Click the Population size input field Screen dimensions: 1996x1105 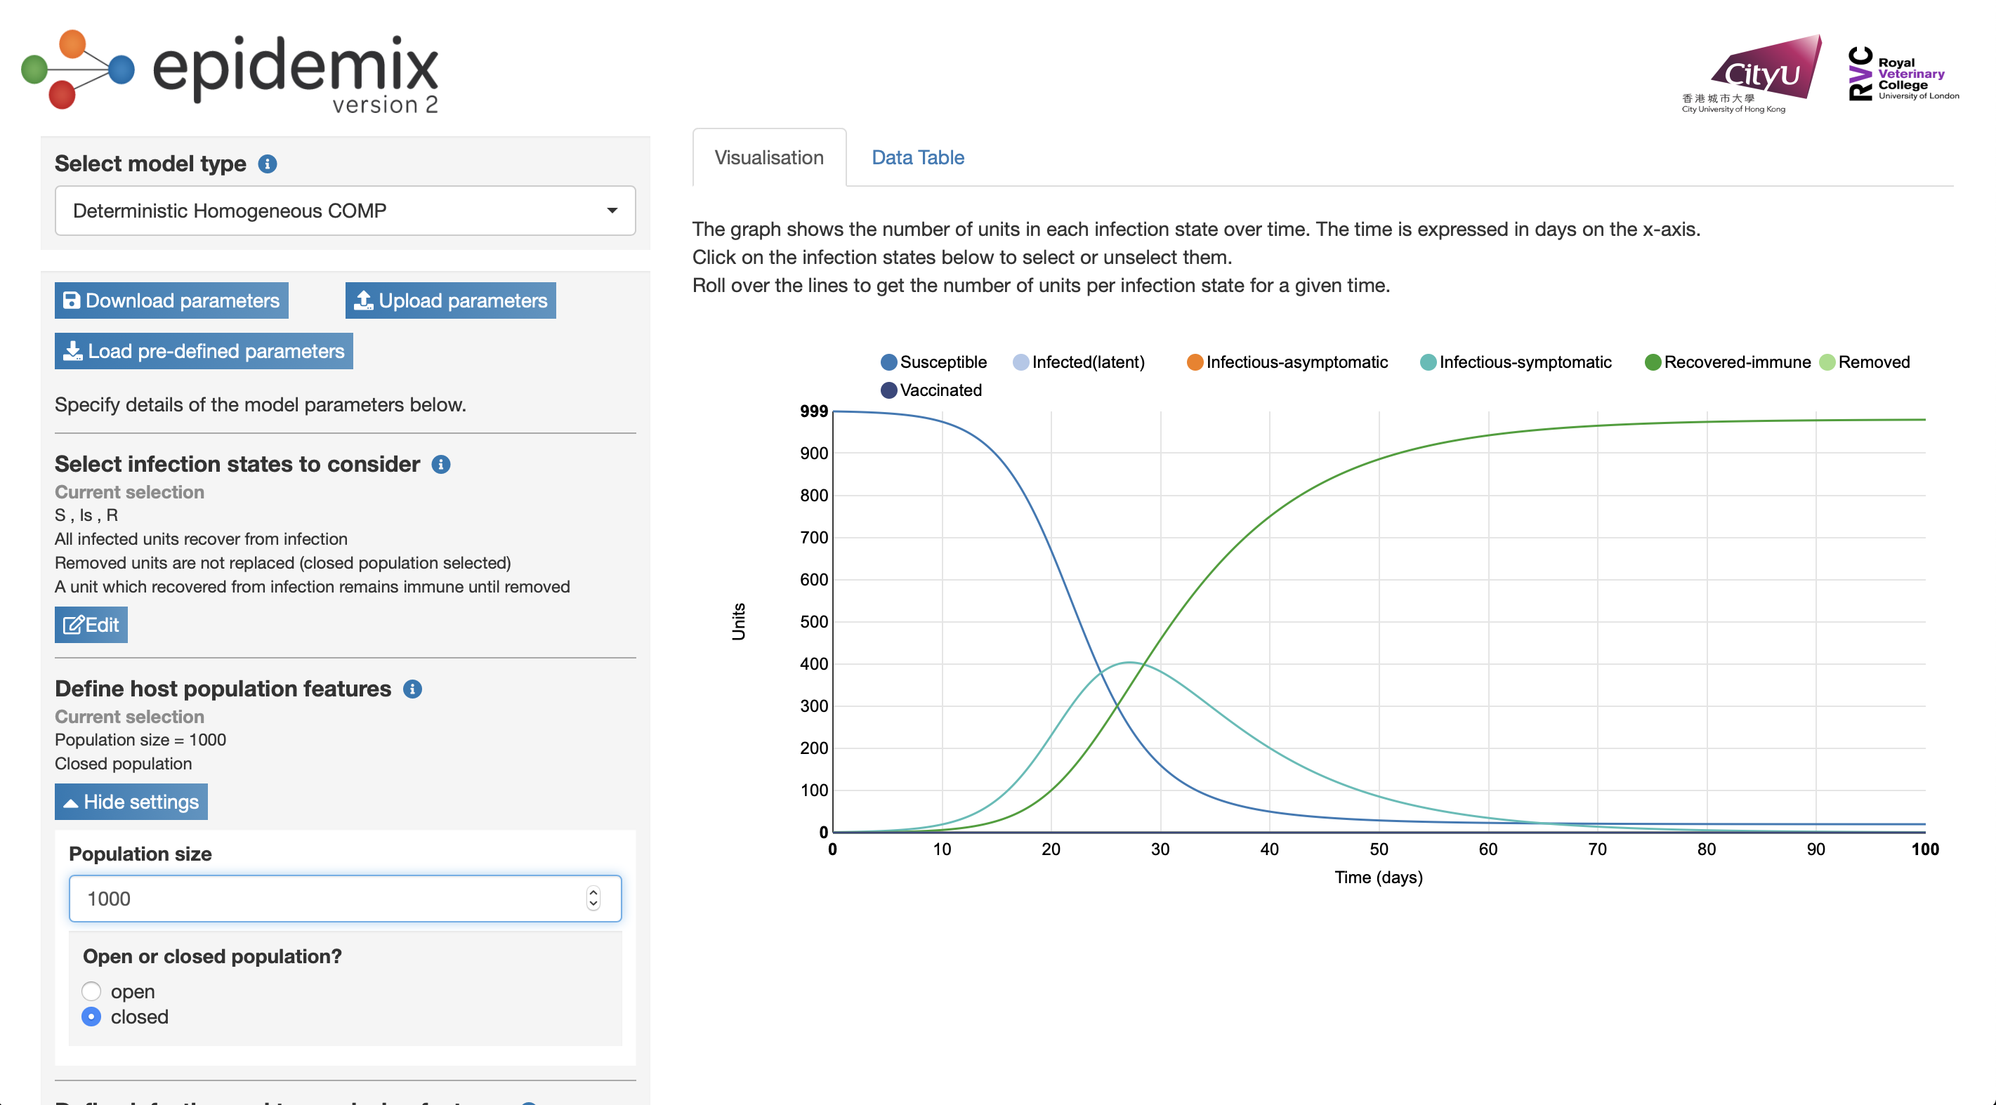coord(325,898)
